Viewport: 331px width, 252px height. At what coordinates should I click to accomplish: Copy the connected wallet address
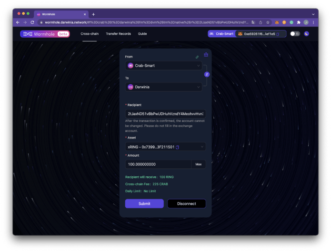click(x=278, y=34)
